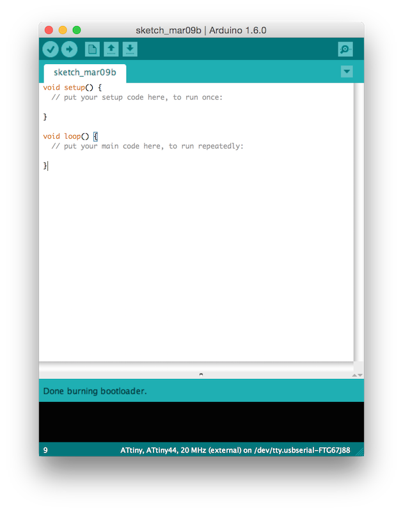
Task: Select the sketch_mar09b tab
Action: tap(85, 72)
